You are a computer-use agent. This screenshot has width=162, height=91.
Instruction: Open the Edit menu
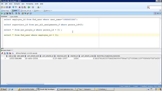click(x=6, y=4)
